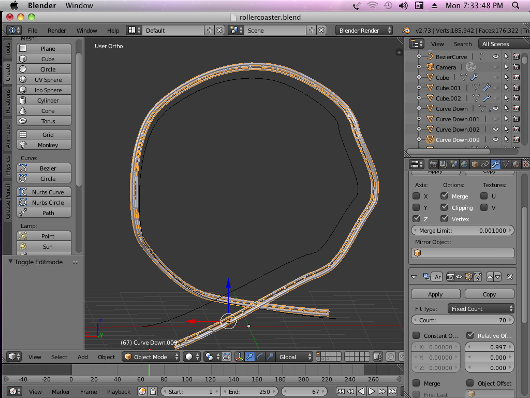Open the Modifiers wrench properties tab
Screen dimensions: 530x398
click(495, 164)
